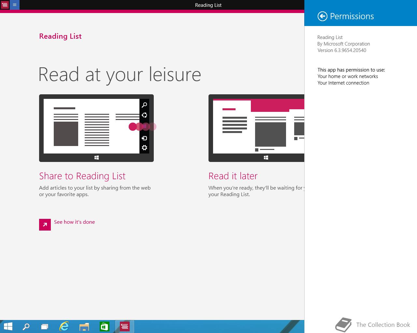Click 'When you're ready' description text

pos(256,191)
